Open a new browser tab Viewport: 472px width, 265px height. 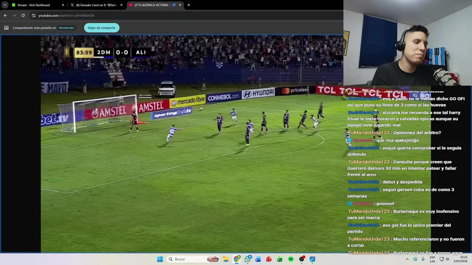(189, 5)
